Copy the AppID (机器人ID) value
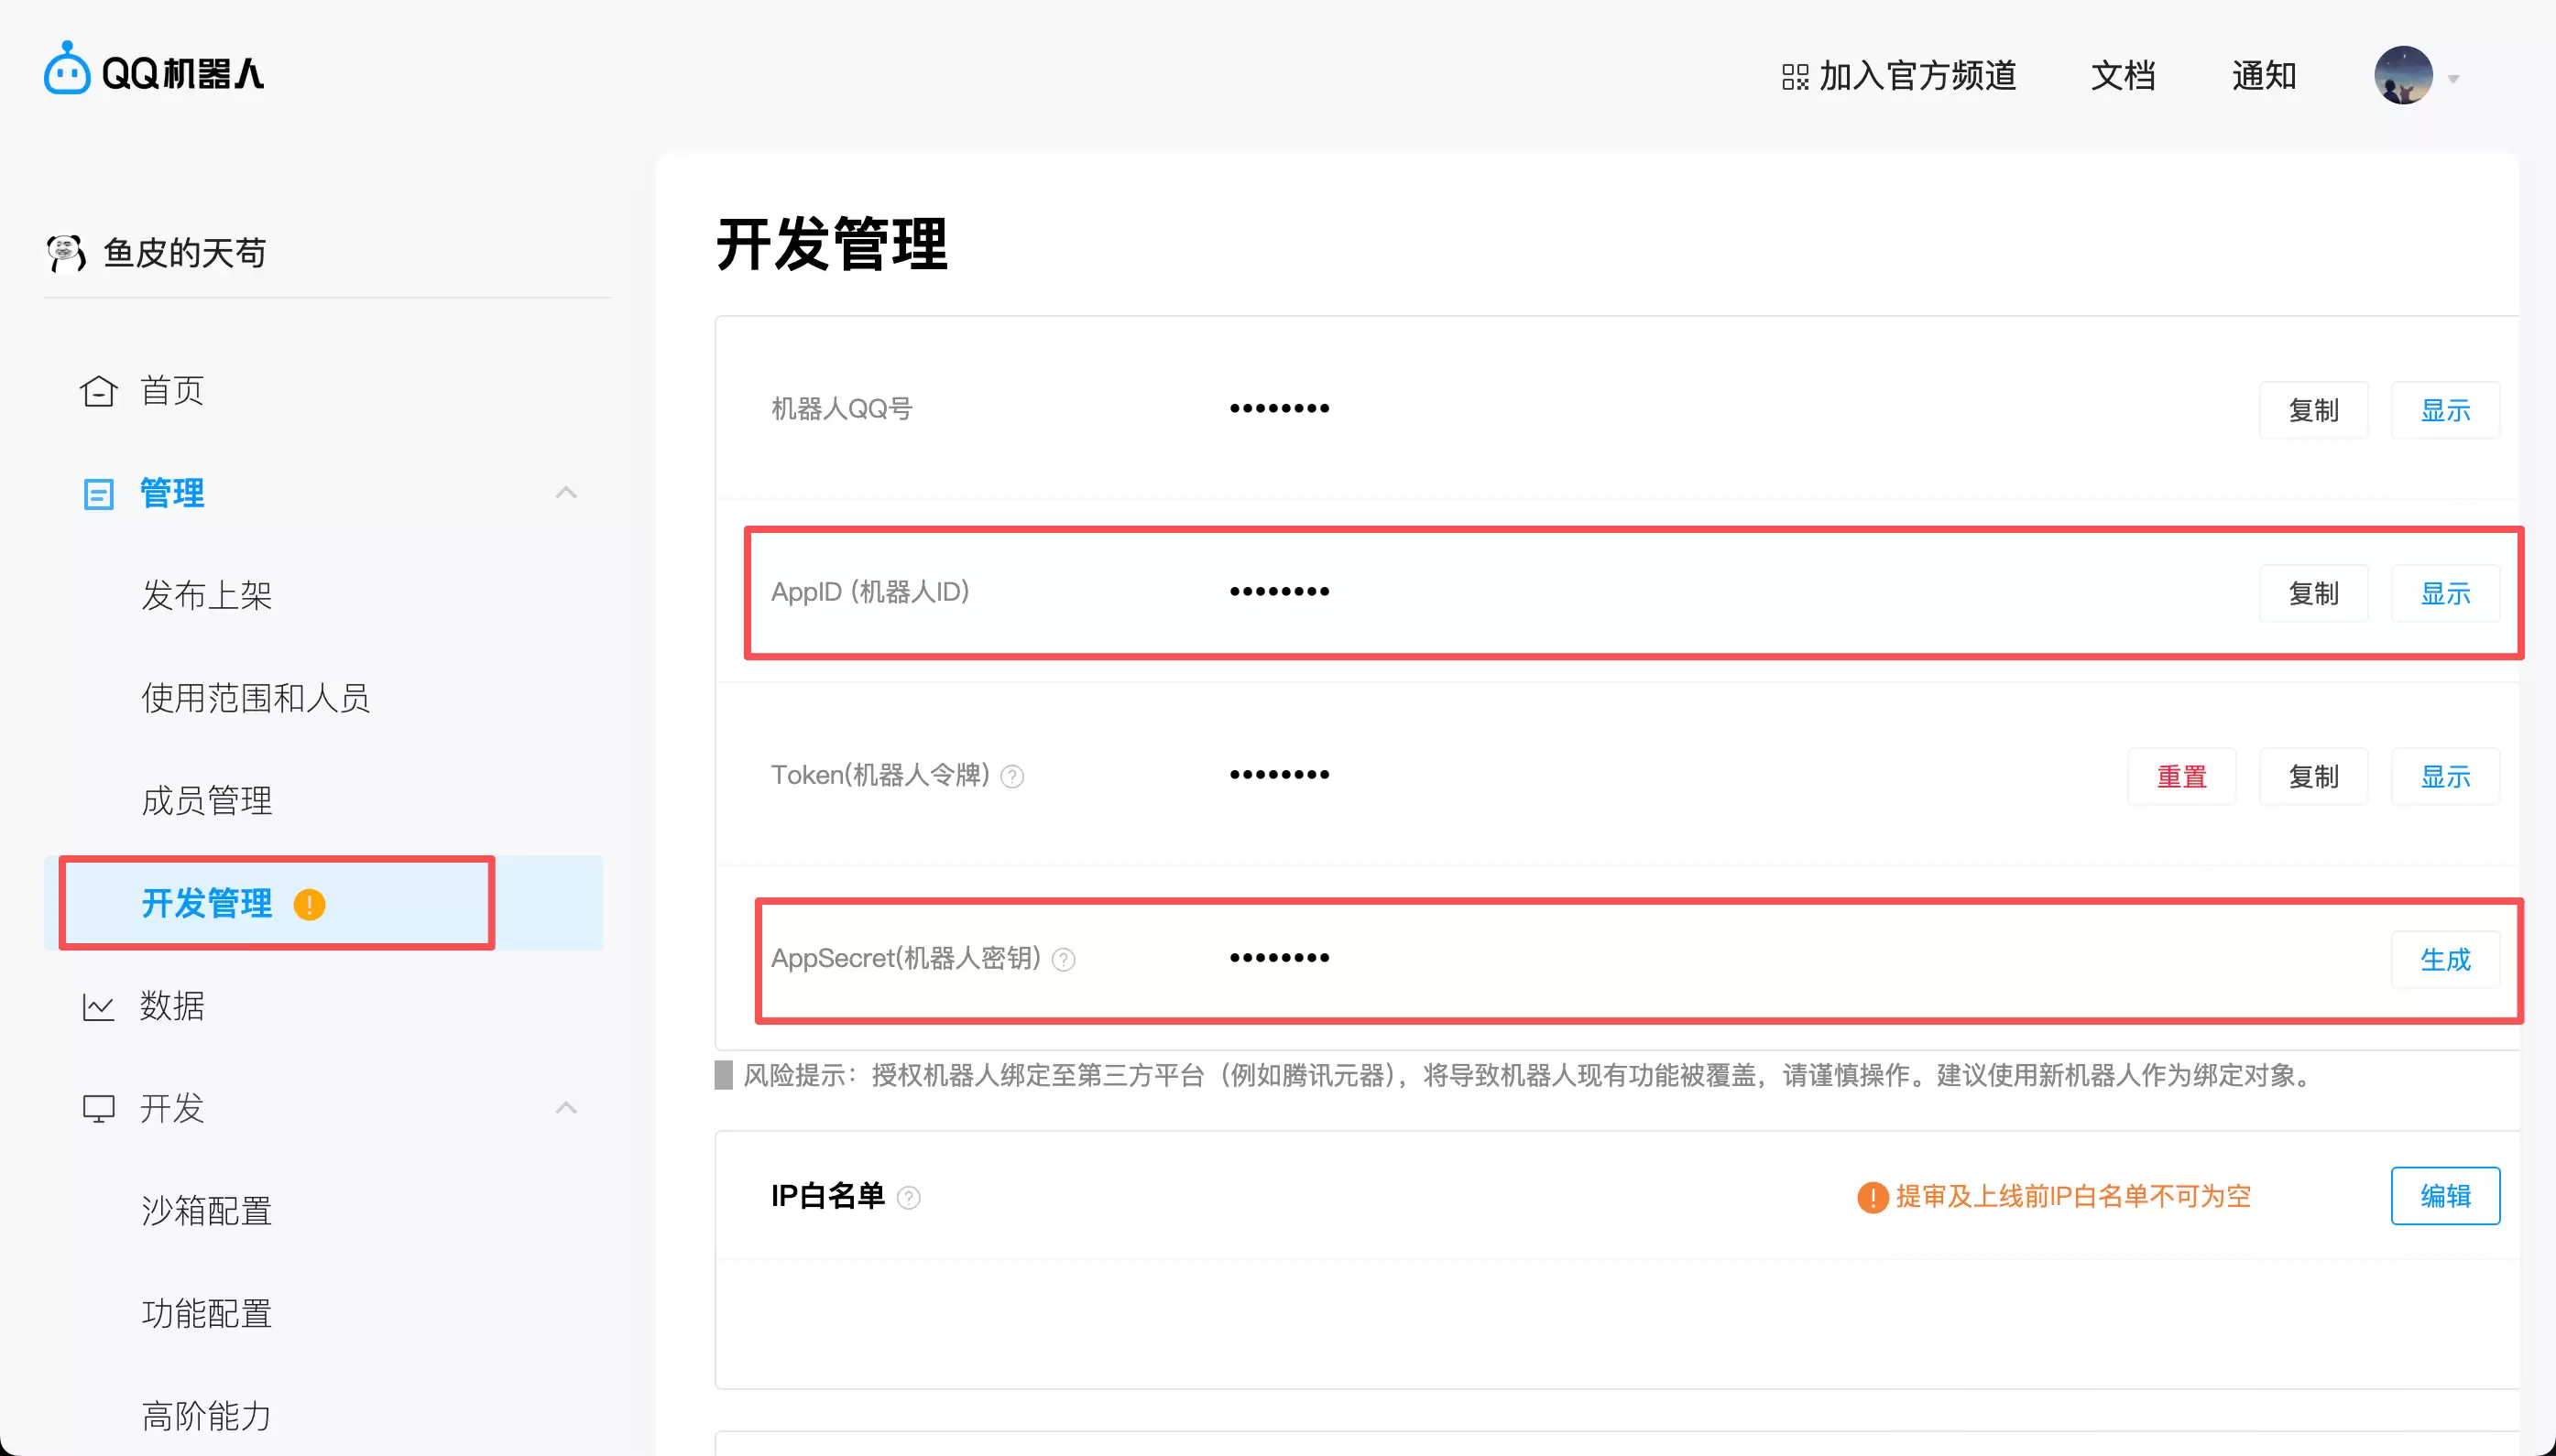Image resolution: width=2556 pixels, height=1456 pixels. pyautogui.click(x=2313, y=593)
